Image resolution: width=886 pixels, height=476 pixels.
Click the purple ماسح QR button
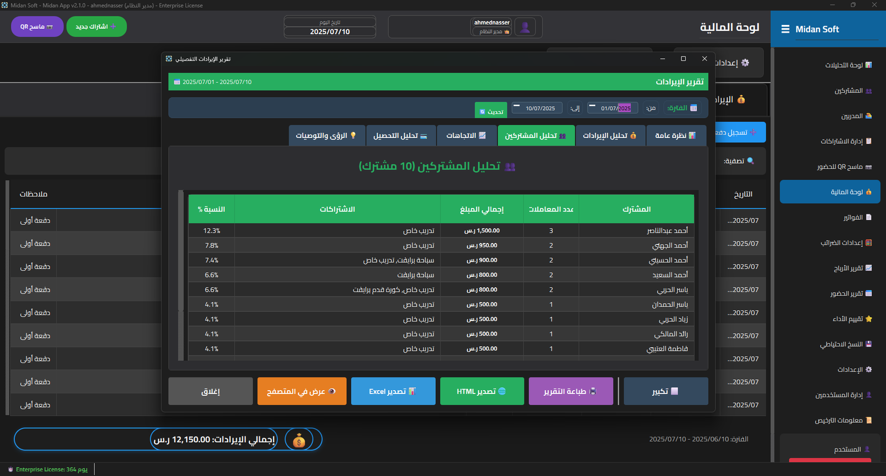pyautogui.click(x=37, y=27)
